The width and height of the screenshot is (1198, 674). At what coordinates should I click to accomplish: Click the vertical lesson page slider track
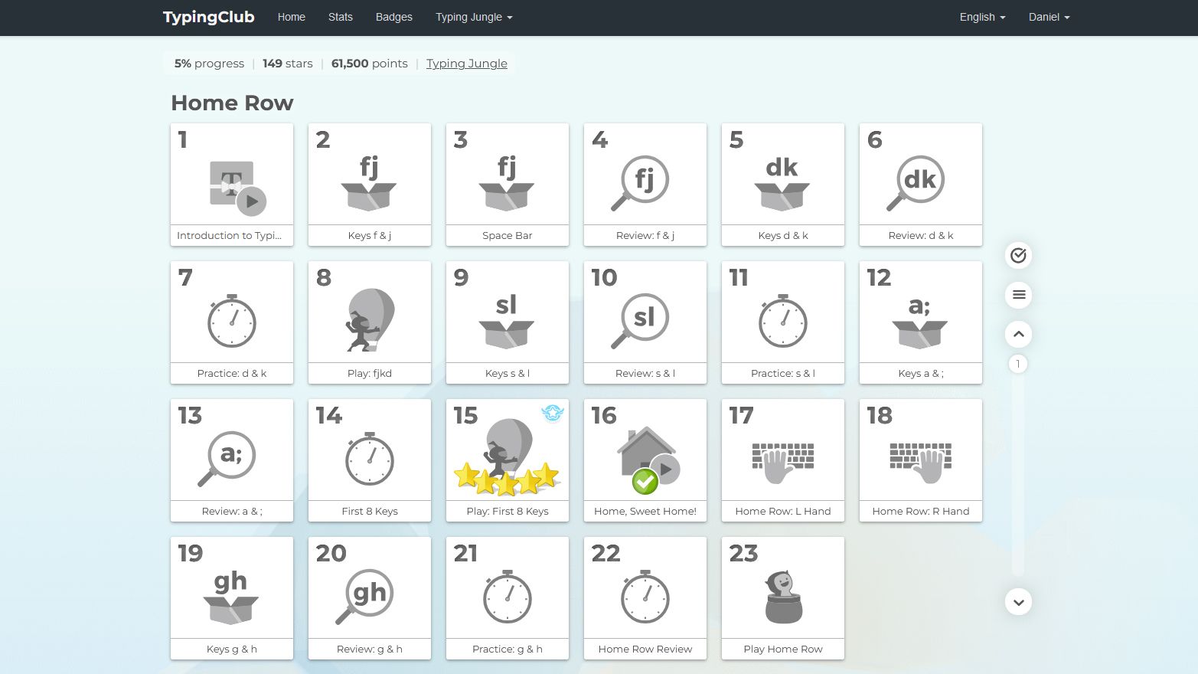click(1018, 475)
